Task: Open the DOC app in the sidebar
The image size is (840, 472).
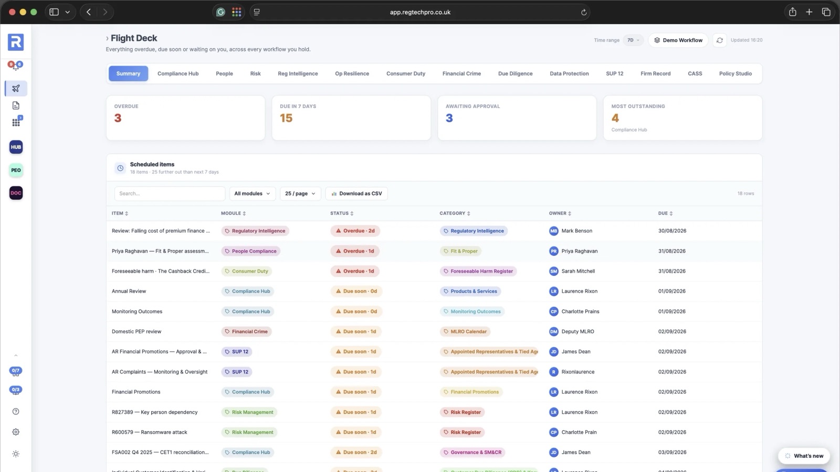Action: click(x=16, y=193)
